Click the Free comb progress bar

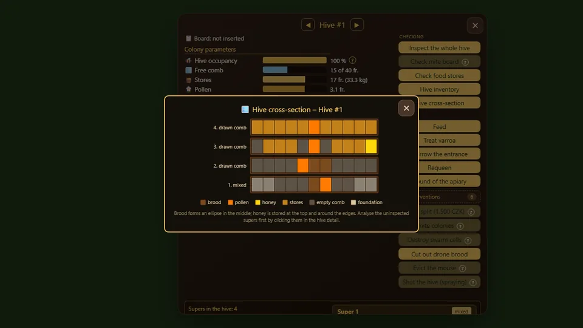click(x=295, y=70)
